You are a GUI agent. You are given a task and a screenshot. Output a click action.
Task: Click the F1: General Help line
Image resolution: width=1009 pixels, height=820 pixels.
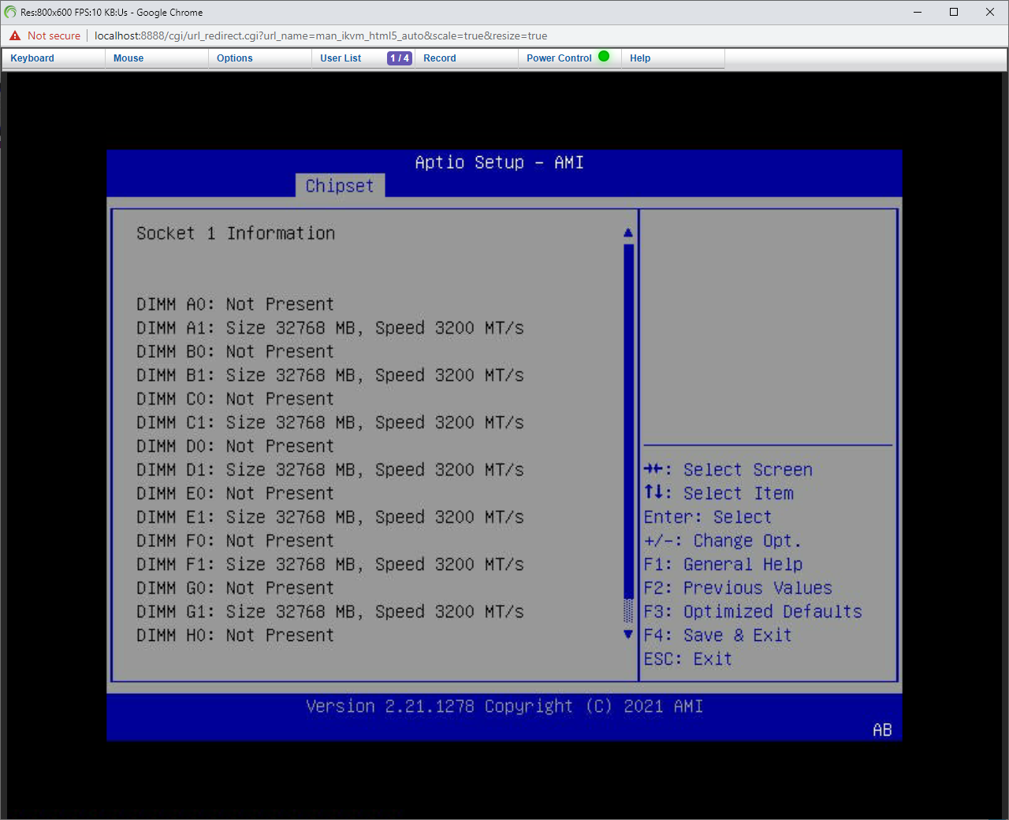point(724,565)
